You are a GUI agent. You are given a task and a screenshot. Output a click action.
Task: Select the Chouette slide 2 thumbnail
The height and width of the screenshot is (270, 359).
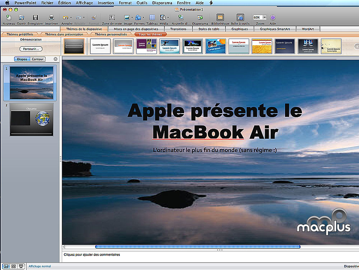(32, 119)
